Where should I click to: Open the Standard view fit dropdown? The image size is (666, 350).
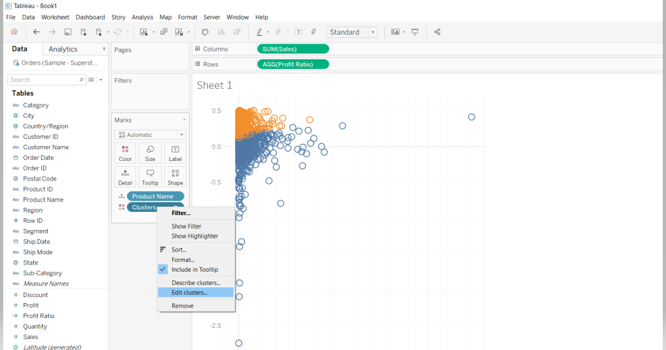coord(353,32)
